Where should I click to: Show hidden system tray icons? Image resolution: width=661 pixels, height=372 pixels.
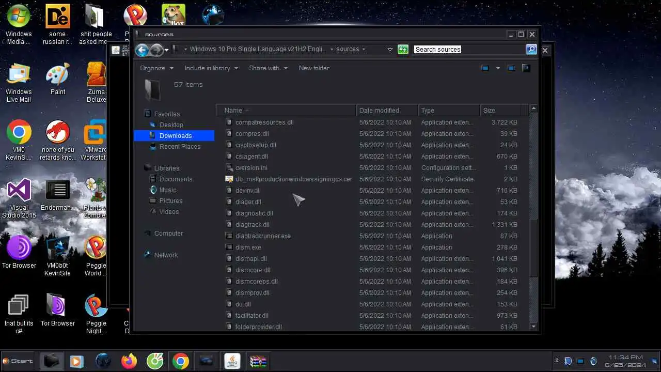557,361
